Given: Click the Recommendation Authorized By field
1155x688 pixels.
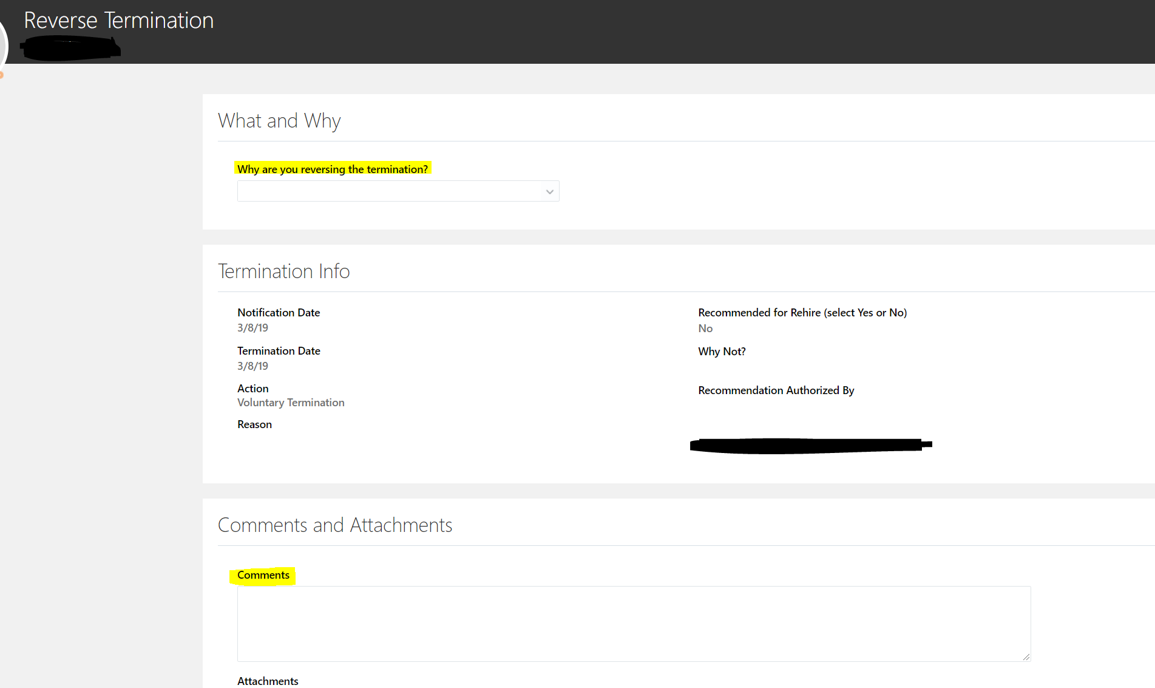Looking at the screenshot, I should point(776,390).
